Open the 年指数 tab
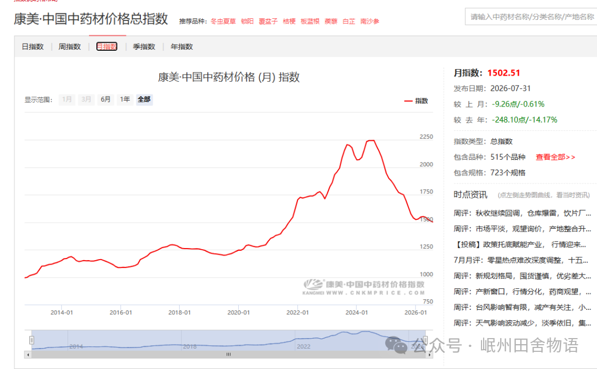Image resolution: width=597 pixels, height=369 pixels. [182, 47]
